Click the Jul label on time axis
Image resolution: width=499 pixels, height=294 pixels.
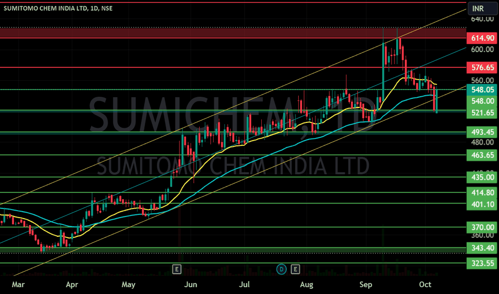(x=244, y=284)
